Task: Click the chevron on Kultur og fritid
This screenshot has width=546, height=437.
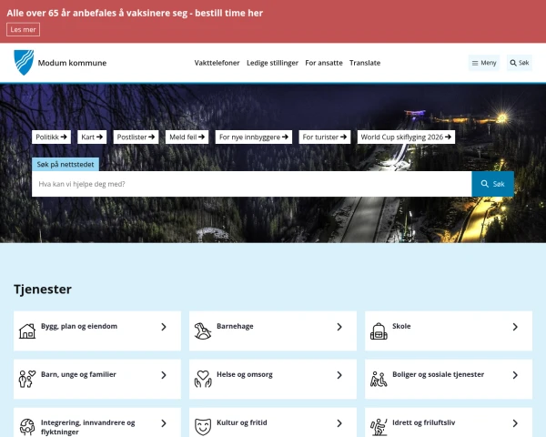Action: coord(339,423)
